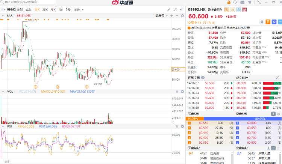
Task: Switch to 5分 interval
Action: (68, 9)
